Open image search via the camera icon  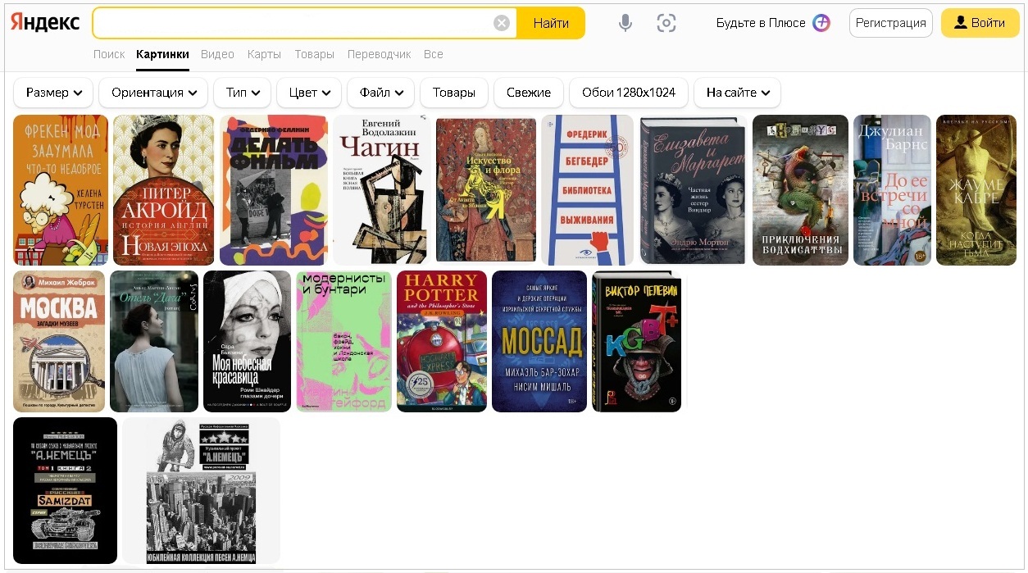[666, 23]
